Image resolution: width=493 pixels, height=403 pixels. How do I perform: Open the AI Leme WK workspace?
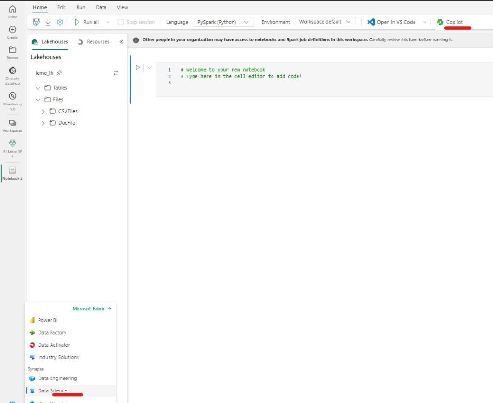tap(13, 148)
